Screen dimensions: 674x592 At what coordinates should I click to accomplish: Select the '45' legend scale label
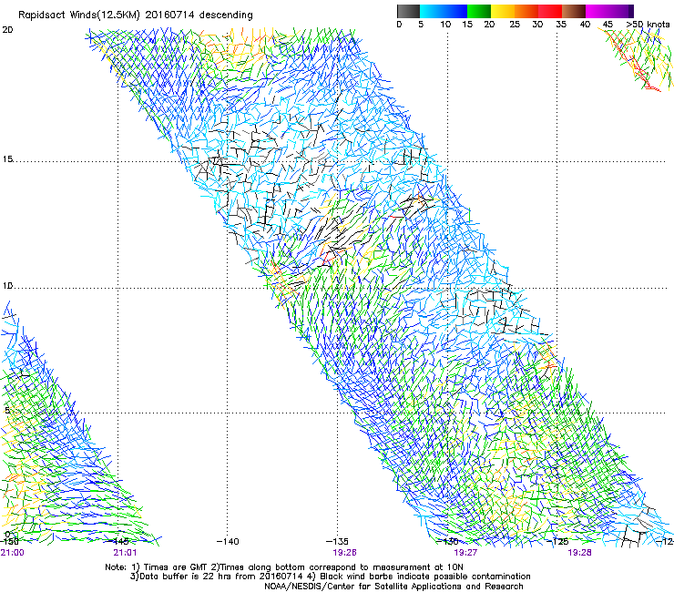coord(608,25)
